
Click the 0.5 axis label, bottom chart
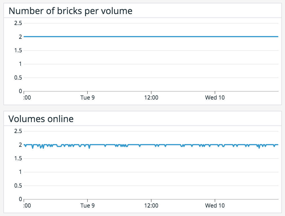(17, 185)
